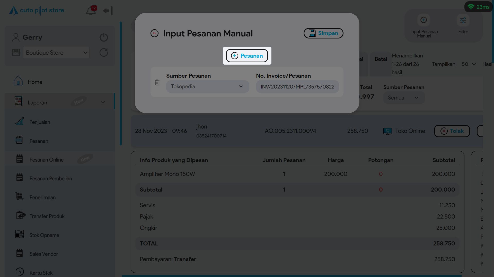Click the power logout icon
The height and width of the screenshot is (277, 494).
click(104, 37)
